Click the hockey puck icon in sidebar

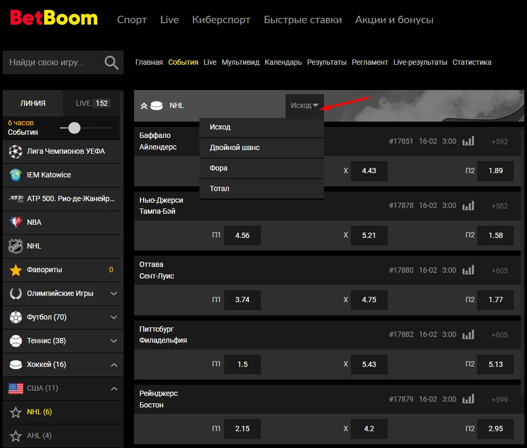point(15,365)
